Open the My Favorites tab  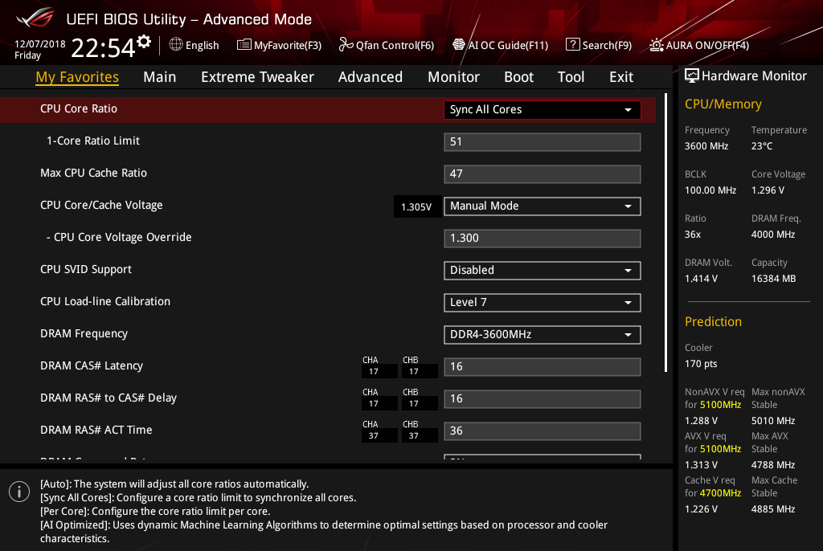point(77,77)
